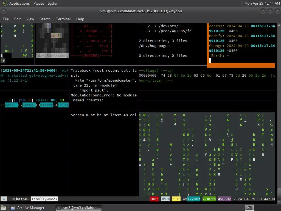
Task: Click the /dev/hugepages path text
Action: click(154, 46)
